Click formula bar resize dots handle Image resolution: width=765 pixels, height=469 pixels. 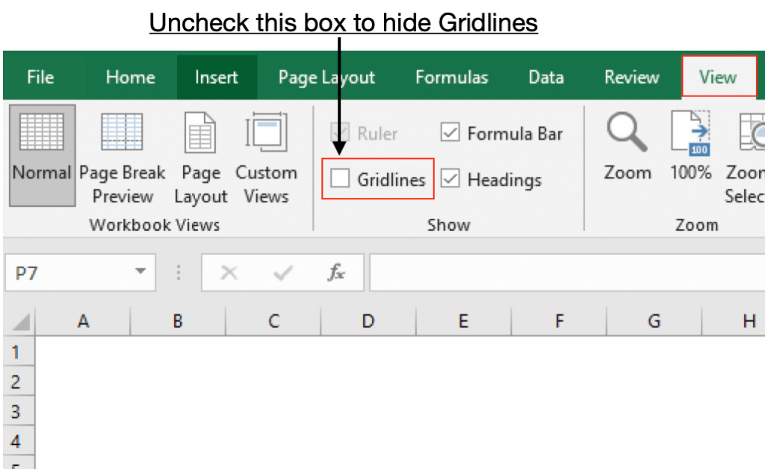(x=179, y=273)
